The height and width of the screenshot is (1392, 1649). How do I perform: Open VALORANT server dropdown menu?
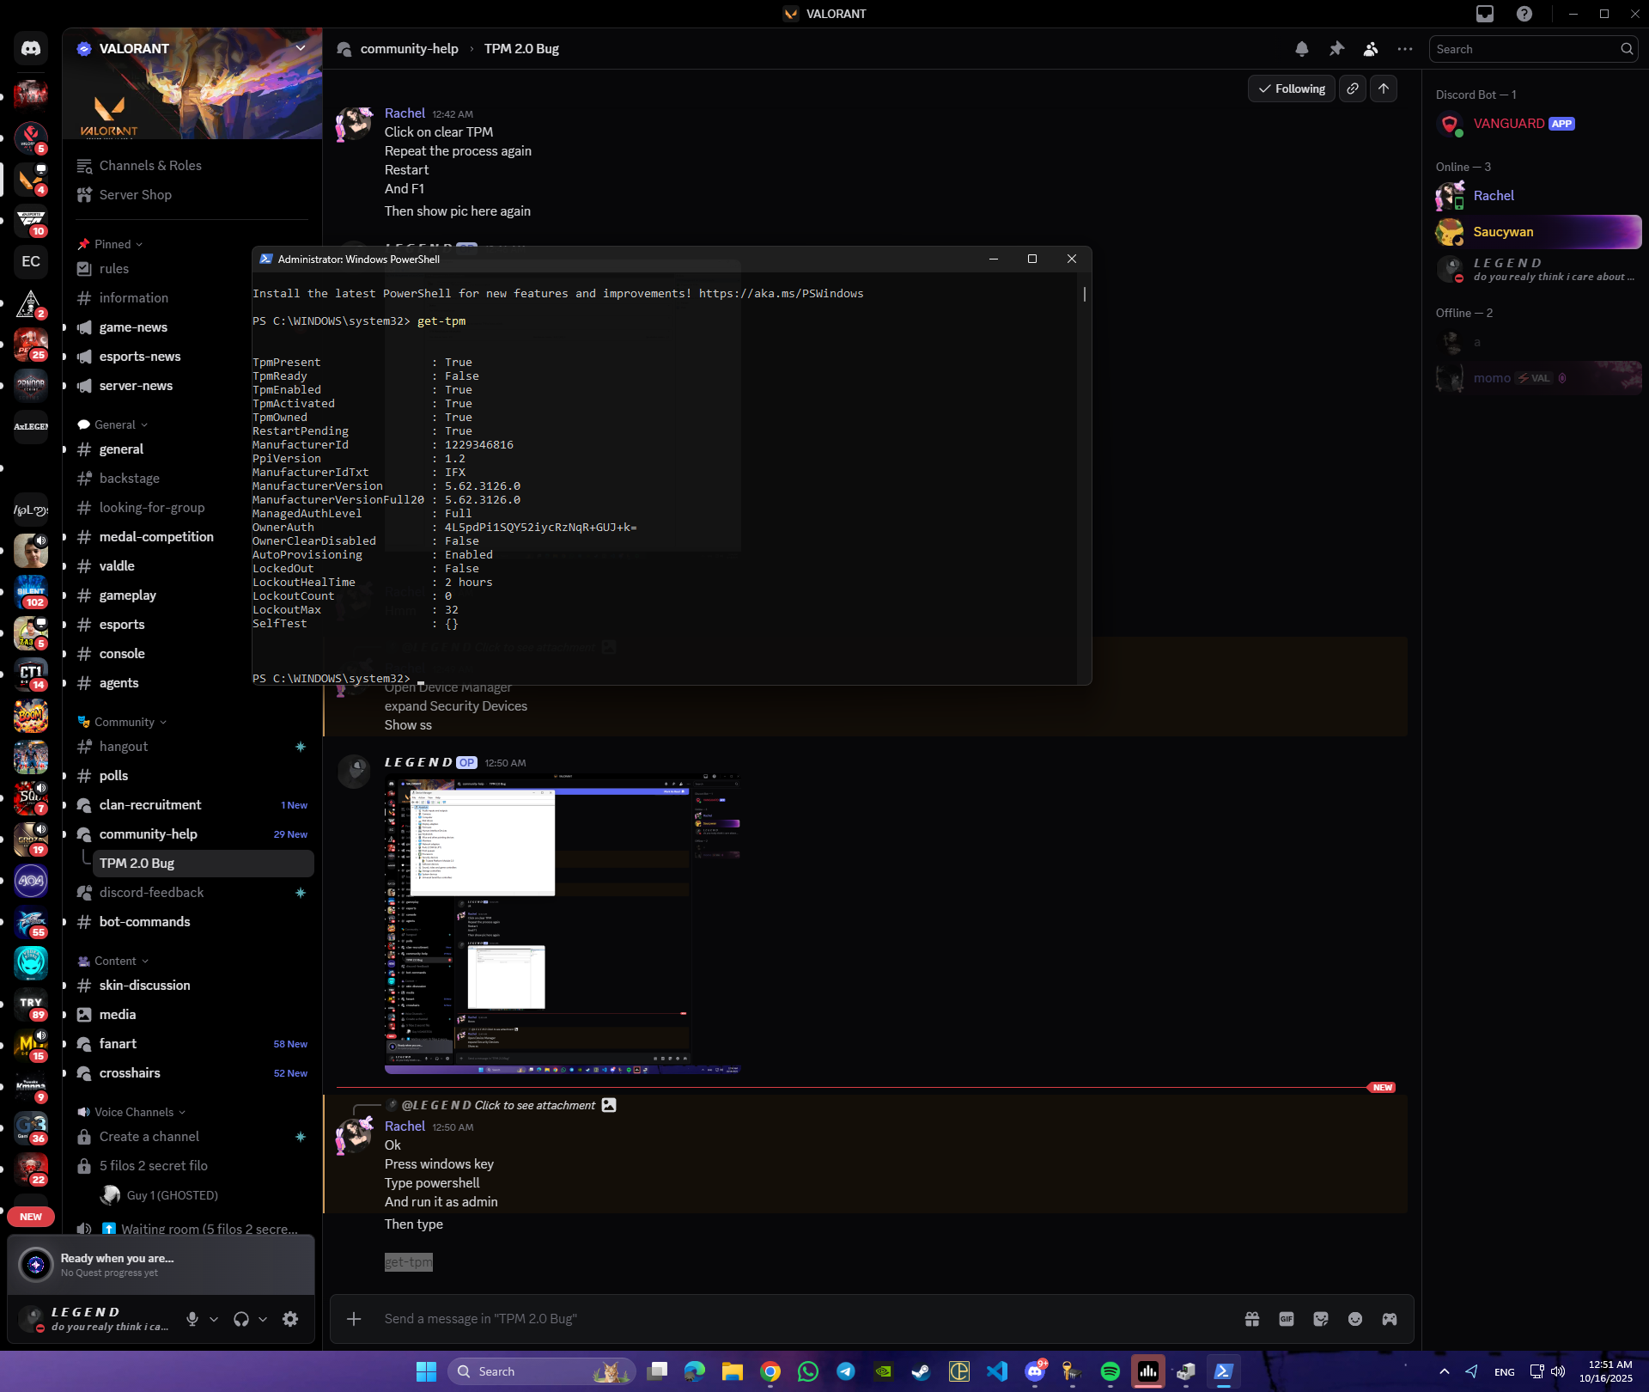[x=301, y=48]
